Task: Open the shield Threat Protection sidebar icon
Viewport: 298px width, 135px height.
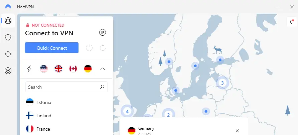Action: pos(8,38)
